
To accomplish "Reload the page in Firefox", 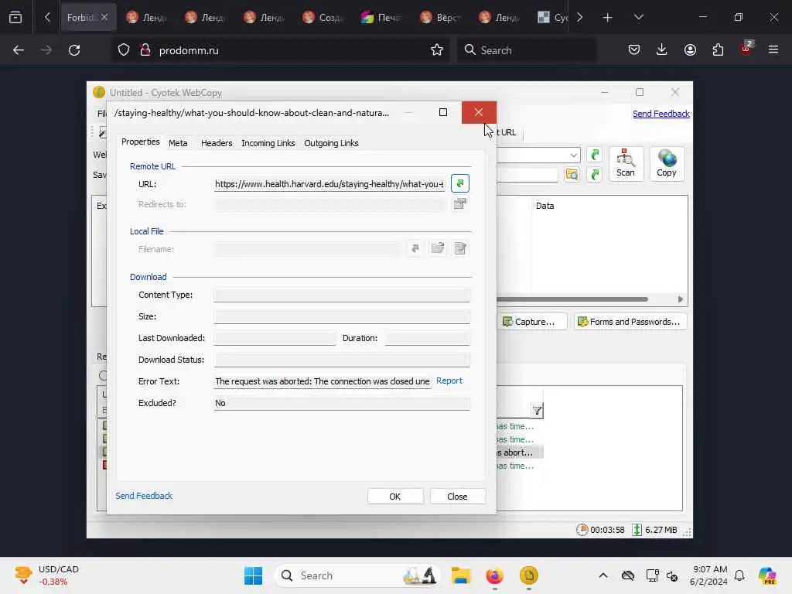I will [74, 50].
